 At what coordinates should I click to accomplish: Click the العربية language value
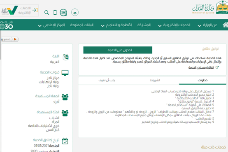click(x=54, y=62)
